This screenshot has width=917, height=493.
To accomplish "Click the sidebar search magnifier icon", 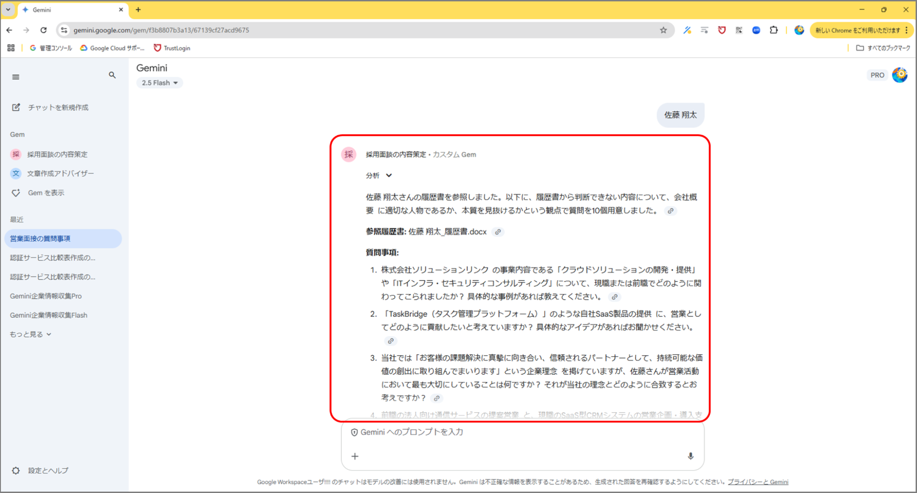I will coord(112,75).
